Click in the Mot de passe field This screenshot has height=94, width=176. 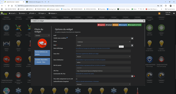point(103,68)
